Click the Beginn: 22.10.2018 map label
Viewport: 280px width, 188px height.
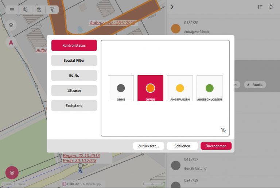point(81,156)
